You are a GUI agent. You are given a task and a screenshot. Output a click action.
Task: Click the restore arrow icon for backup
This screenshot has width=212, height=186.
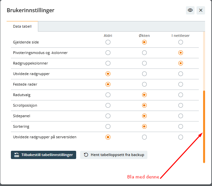point(86,155)
